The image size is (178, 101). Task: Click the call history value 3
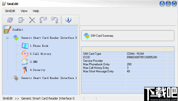click(128, 68)
